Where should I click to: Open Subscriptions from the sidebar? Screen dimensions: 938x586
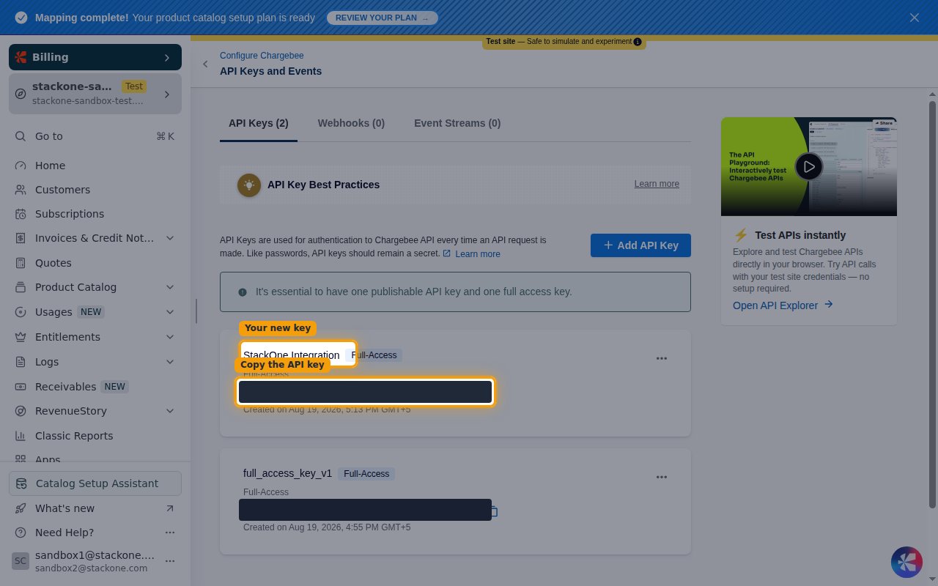[70, 214]
